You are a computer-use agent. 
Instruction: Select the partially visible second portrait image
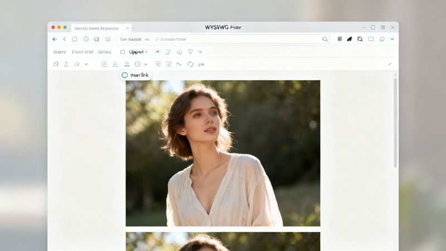click(x=223, y=242)
